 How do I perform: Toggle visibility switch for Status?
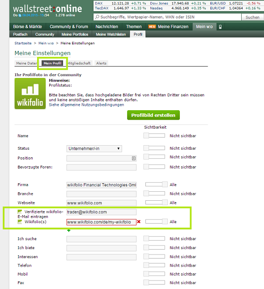(154, 148)
